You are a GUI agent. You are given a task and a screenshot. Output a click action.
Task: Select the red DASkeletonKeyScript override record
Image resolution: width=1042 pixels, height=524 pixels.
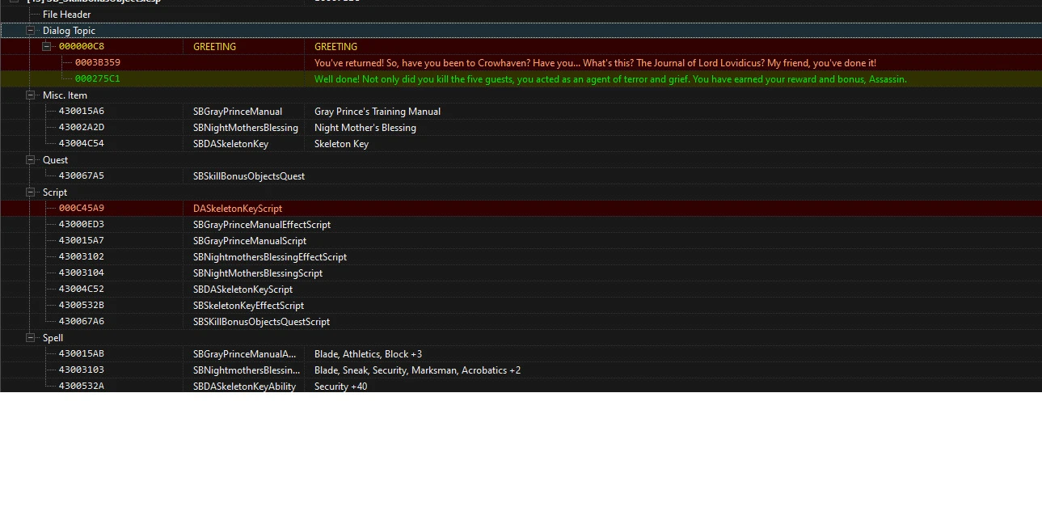pos(237,209)
